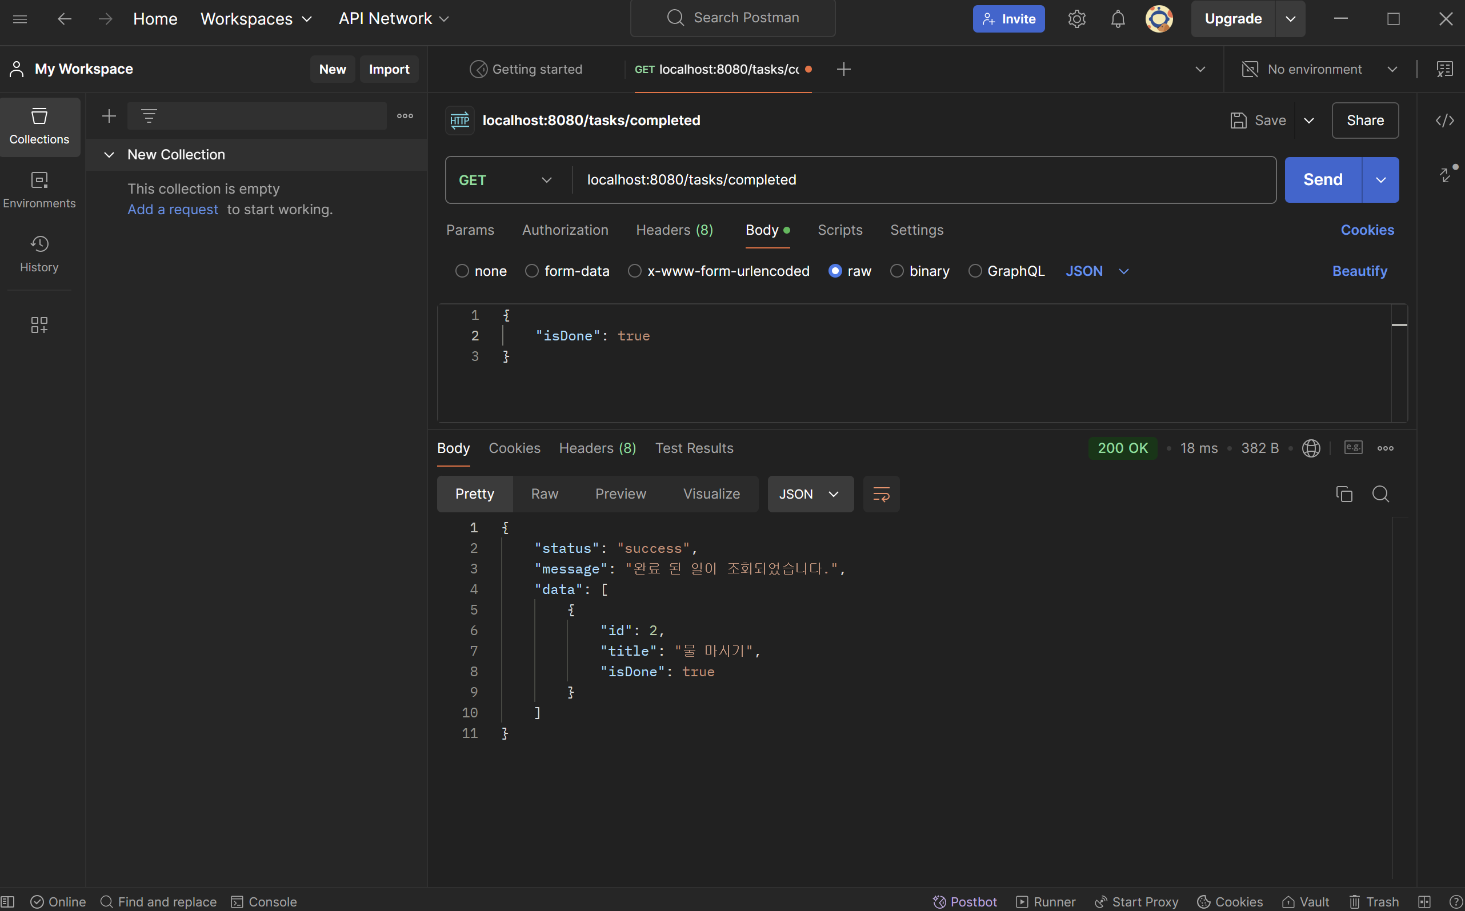This screenshot has height=911, width=1465.
Task: Open the History sidebar panel
Action: click(39, 254)
